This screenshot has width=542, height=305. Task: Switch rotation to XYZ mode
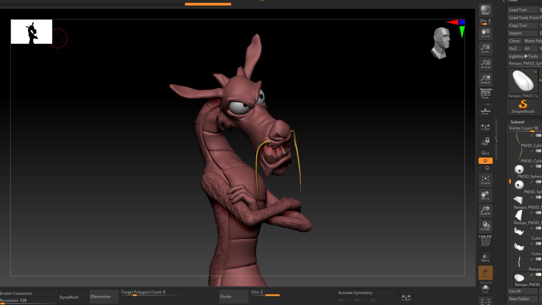(485, 153)
